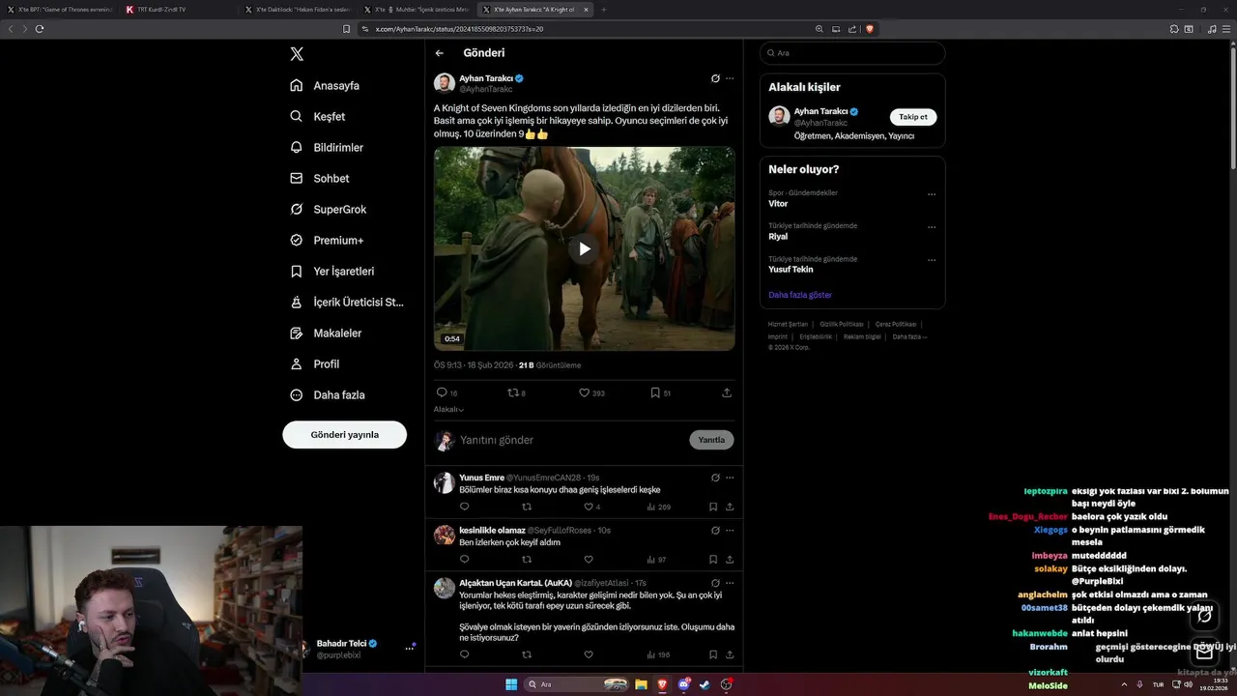Screen dimensions: 1237x696
Task: Click the Gönderi yayınla button
Action: tap(344, 435)
